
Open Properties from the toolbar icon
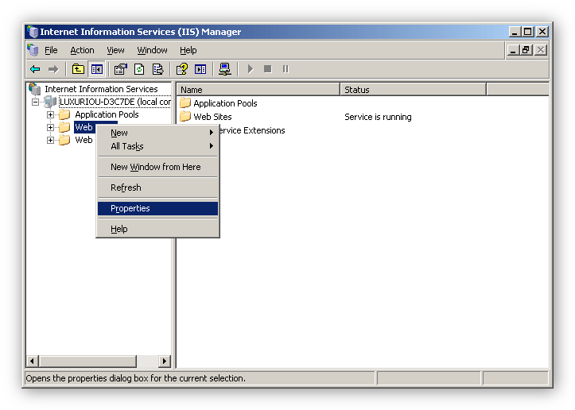coord(120,69)
